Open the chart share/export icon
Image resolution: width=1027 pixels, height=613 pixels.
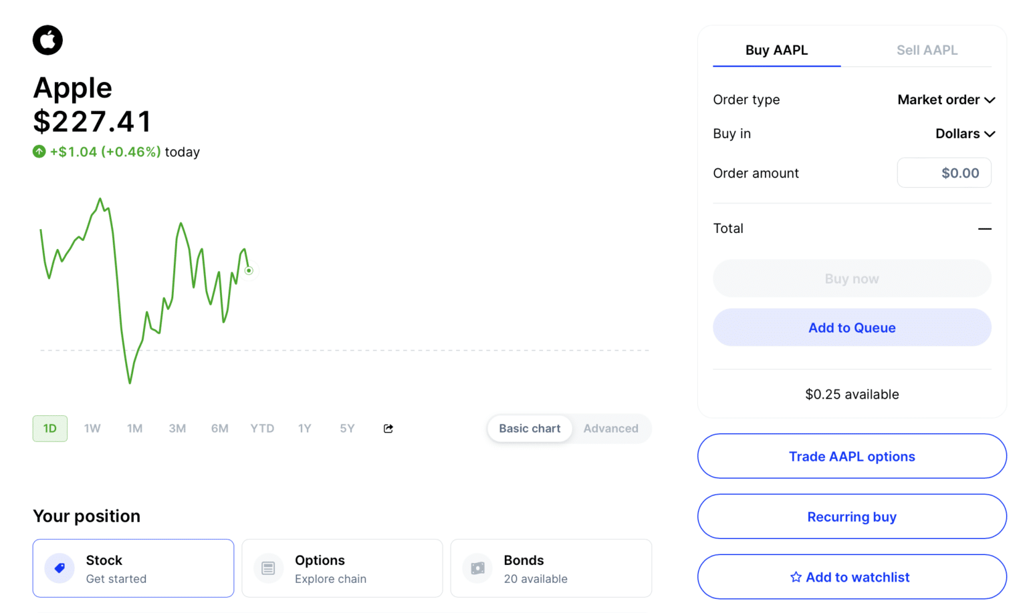coord(388,428)
